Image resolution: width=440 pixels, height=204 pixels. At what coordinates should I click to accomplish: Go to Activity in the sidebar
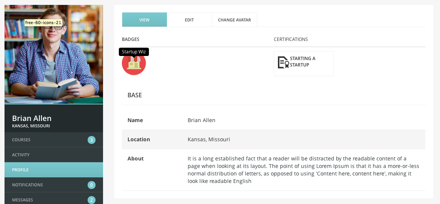(x=21, y=155)
